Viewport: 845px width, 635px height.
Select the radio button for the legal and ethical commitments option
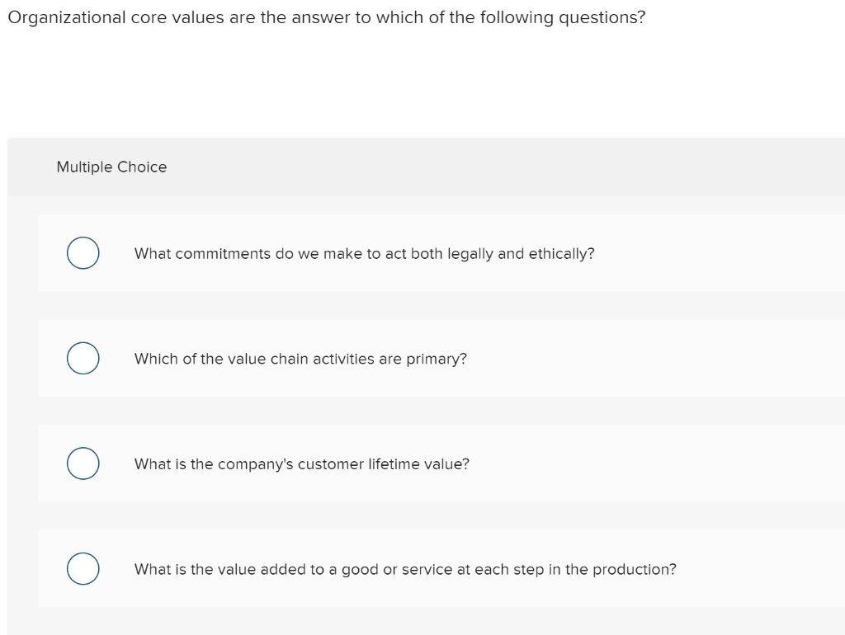(x=83, y=253)
